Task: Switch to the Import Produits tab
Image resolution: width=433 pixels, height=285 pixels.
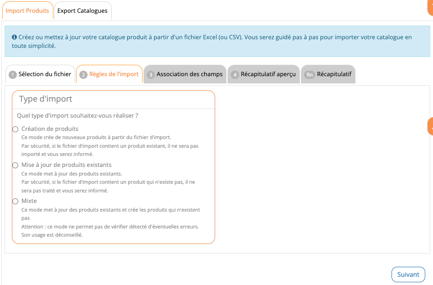Action: pos(27,10)
